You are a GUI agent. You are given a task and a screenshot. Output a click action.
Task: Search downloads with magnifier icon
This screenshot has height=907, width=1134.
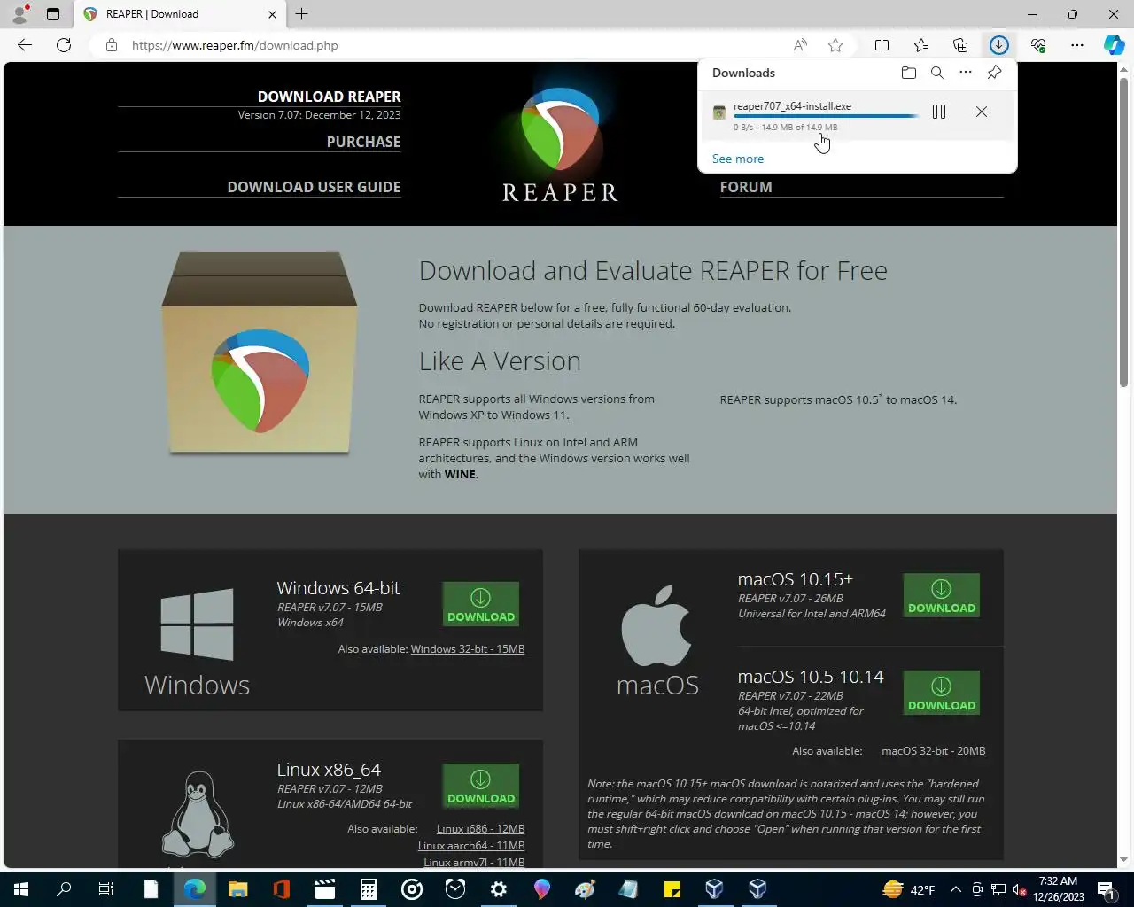tap(936, 73)
